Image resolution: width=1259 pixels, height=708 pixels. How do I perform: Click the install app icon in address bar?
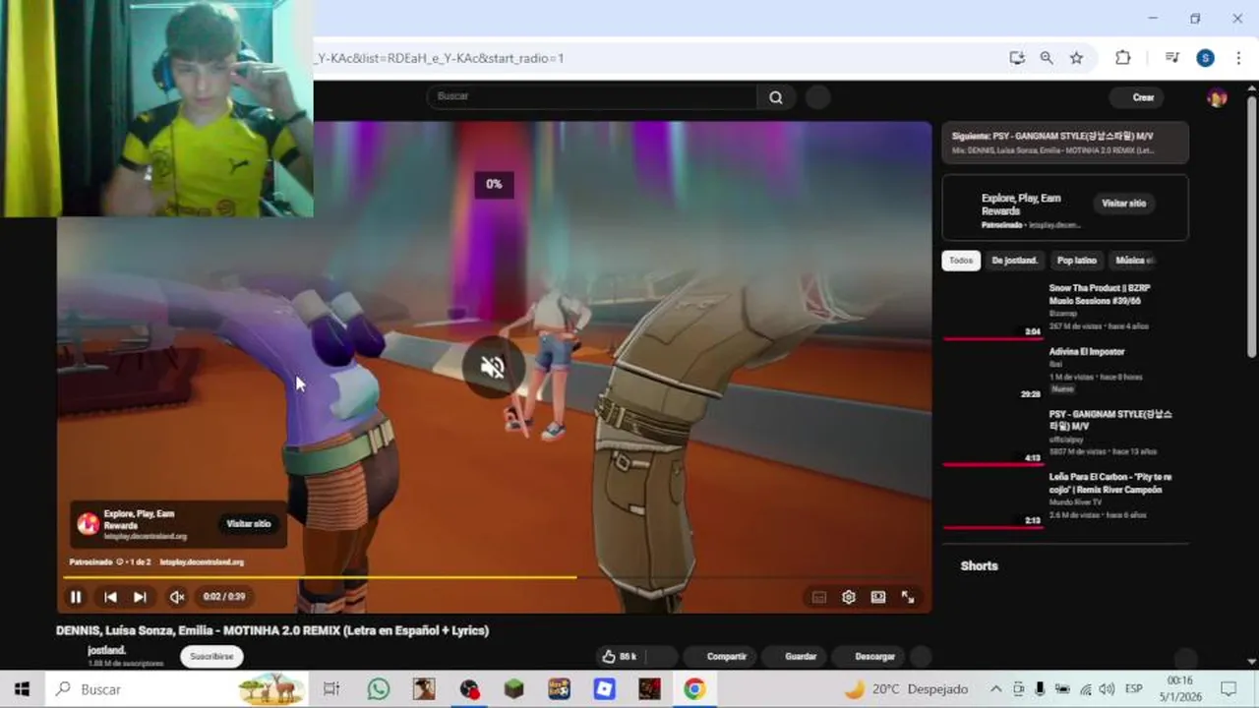point(1017,58)
